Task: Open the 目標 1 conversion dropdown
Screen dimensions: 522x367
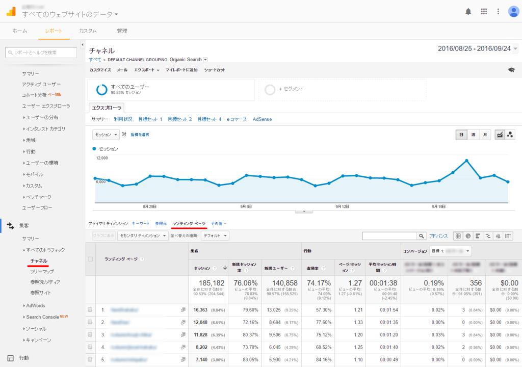Action: coord(451,251)
